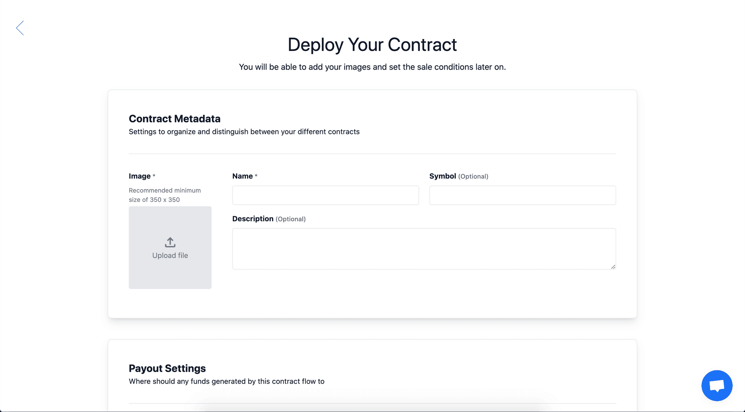Click the Payout Settings heading
Image resolution: width=745 pixels, height=412 pixels.
tap(167, 368)
